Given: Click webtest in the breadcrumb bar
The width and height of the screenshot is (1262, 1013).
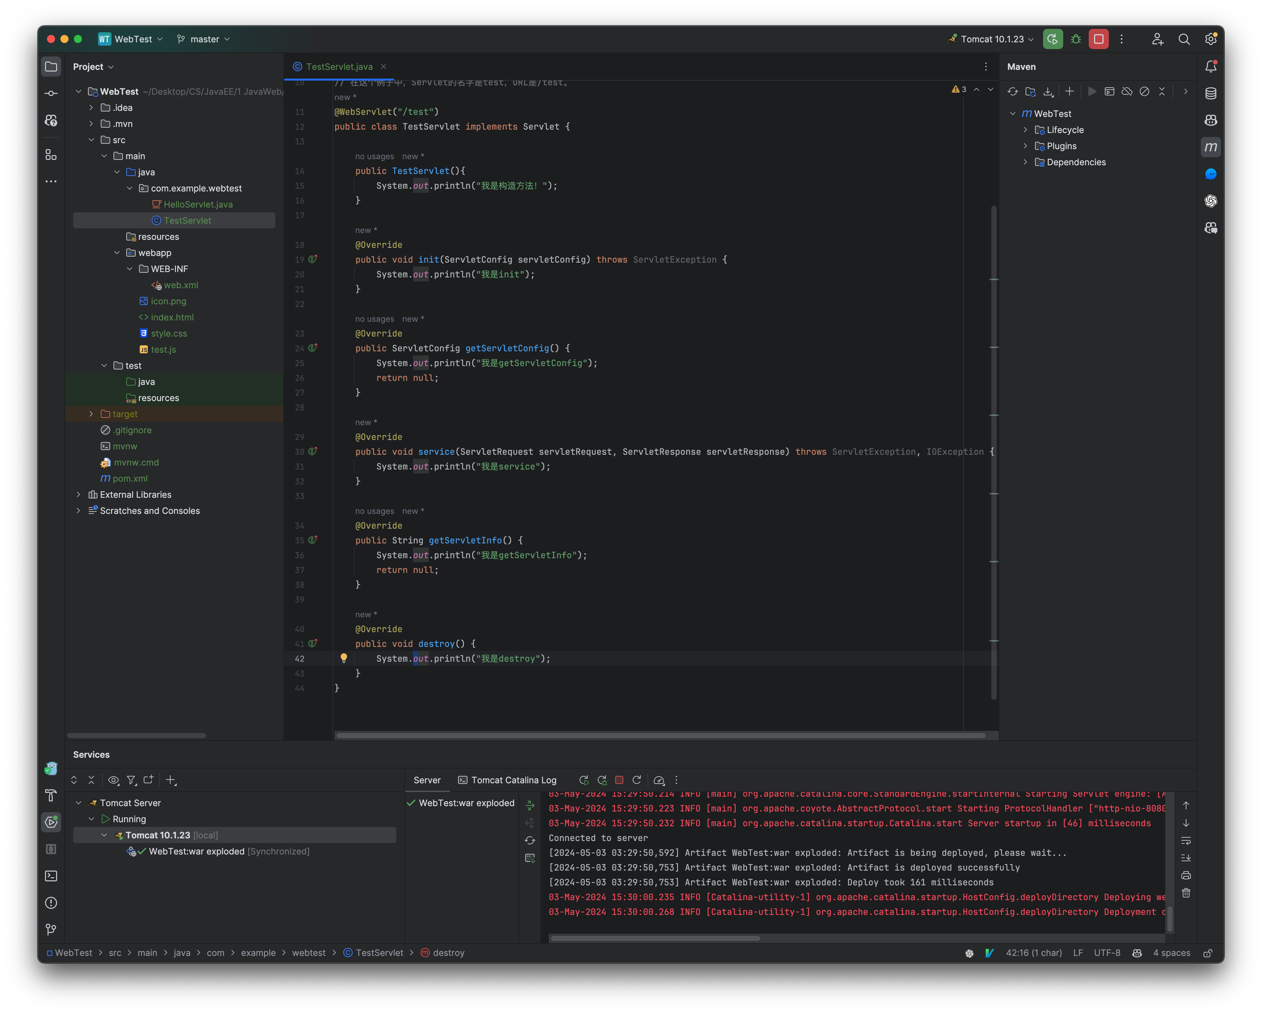Looking at the screenshot, I should 309,953.
